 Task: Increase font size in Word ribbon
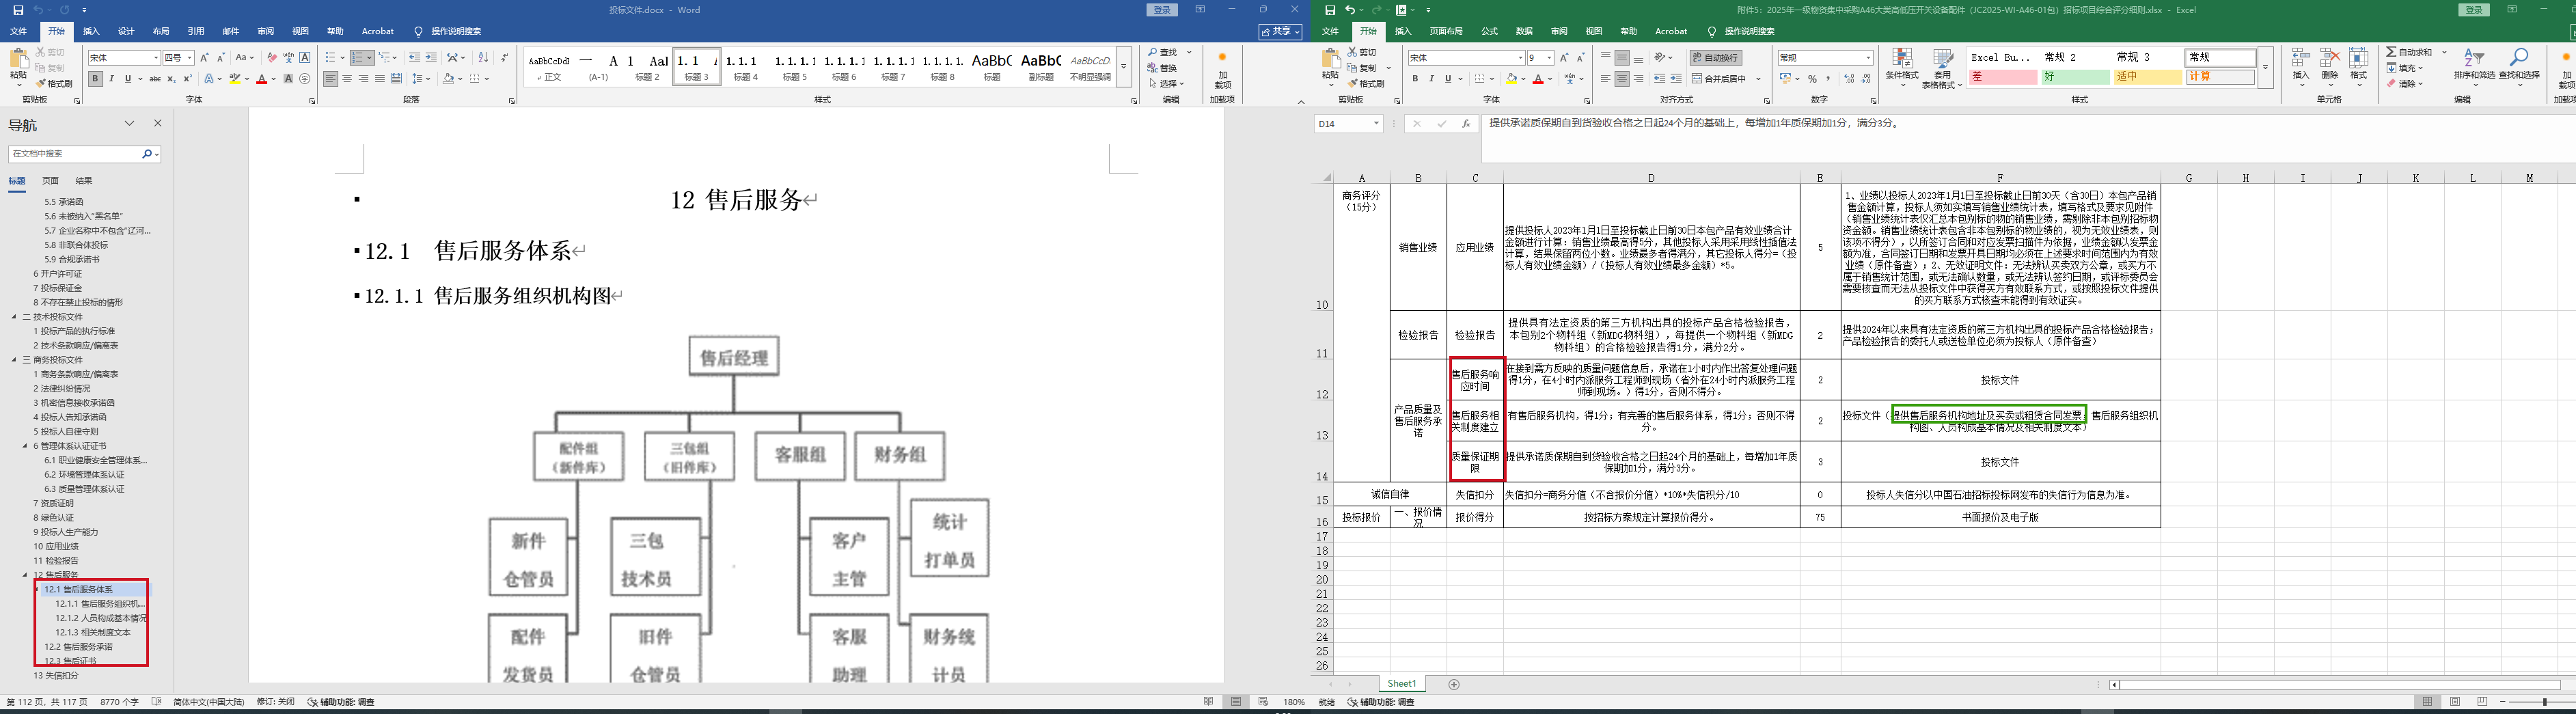[205, 58]
